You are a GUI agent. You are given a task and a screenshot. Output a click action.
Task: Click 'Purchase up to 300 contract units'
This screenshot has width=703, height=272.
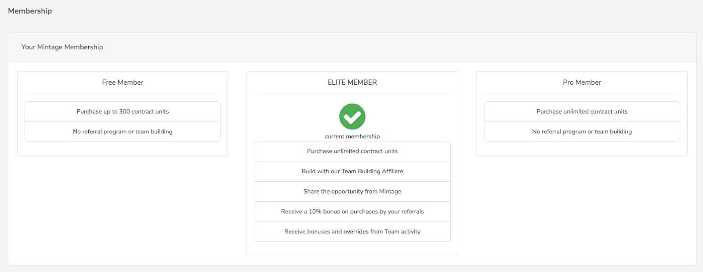pos(123,112)
